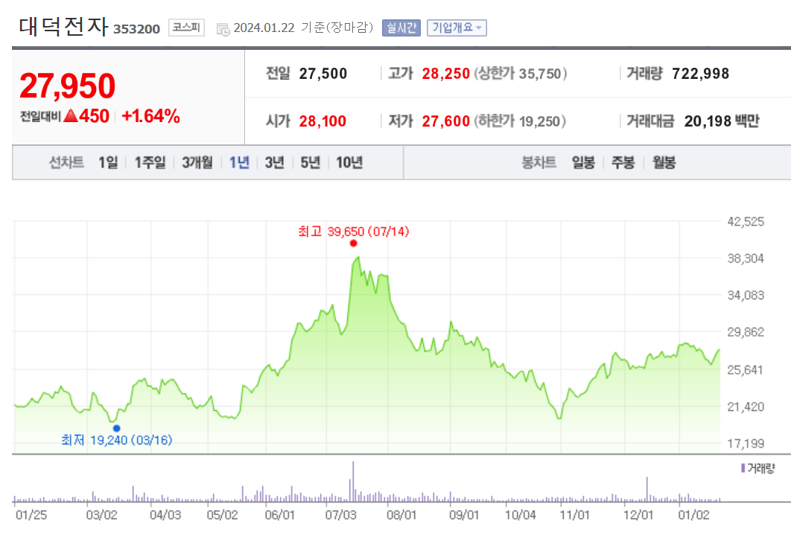Click the +1.64% change percentage
The image size is (791, 545).
tap(151, 116)
